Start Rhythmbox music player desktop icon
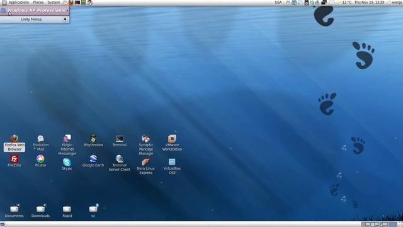Viewport: 403px width, 227px height. 93,141
